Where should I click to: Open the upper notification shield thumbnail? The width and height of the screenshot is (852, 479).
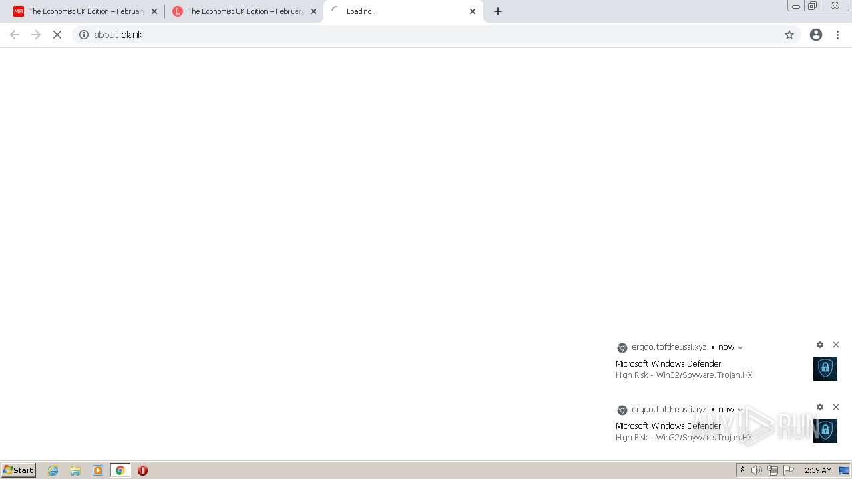click(x=825, y=369)
